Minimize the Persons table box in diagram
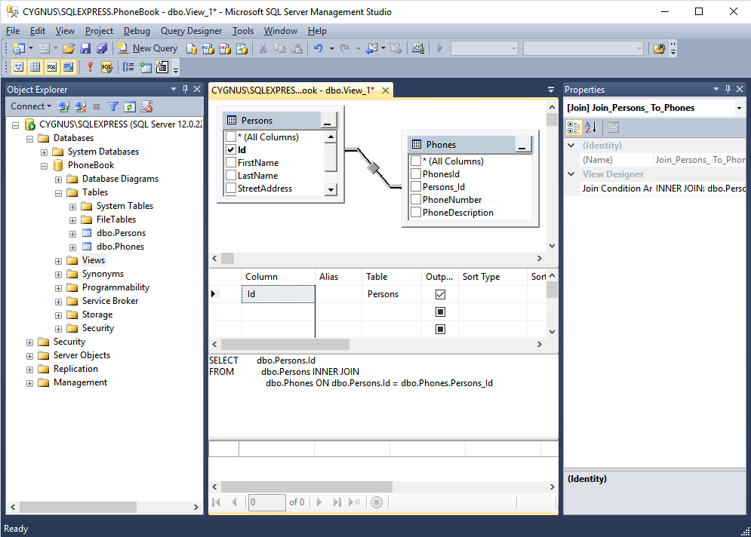 pos(328,121)
